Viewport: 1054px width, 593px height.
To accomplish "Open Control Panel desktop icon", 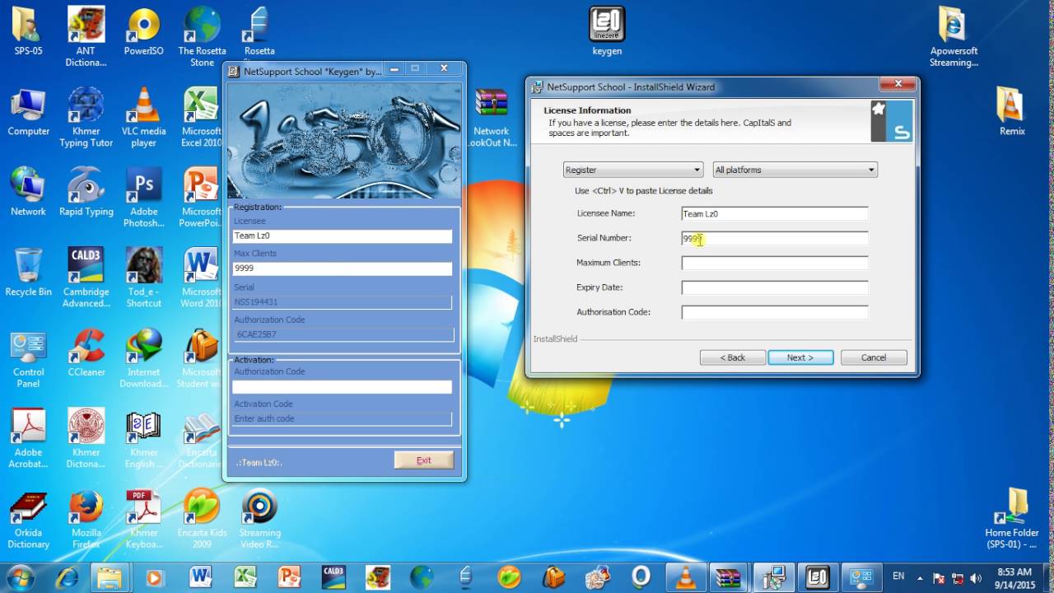I will (x=28, y=358).
